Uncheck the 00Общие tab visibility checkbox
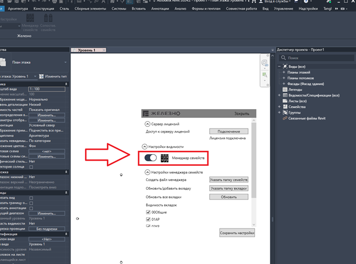Screen dimensions: 356x264 click(x=148, y=212)
